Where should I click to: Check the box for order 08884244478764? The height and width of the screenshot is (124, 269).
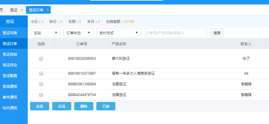tap(41, 95)
